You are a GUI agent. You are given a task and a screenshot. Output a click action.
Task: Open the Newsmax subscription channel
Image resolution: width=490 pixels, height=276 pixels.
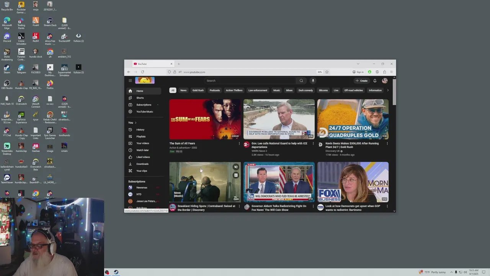[144, 187]
